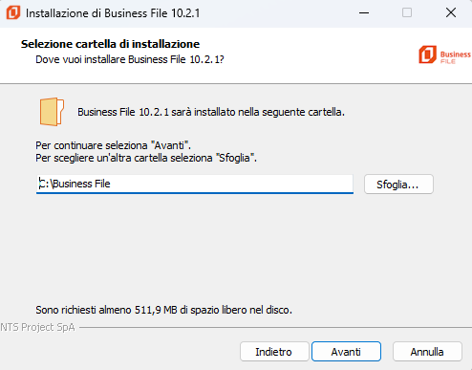Cancel installation with the Annulla button
This screenshot has width=472, height=370.
427,352
